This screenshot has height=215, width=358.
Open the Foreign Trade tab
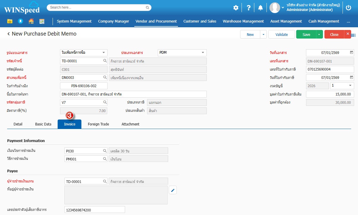98,124
